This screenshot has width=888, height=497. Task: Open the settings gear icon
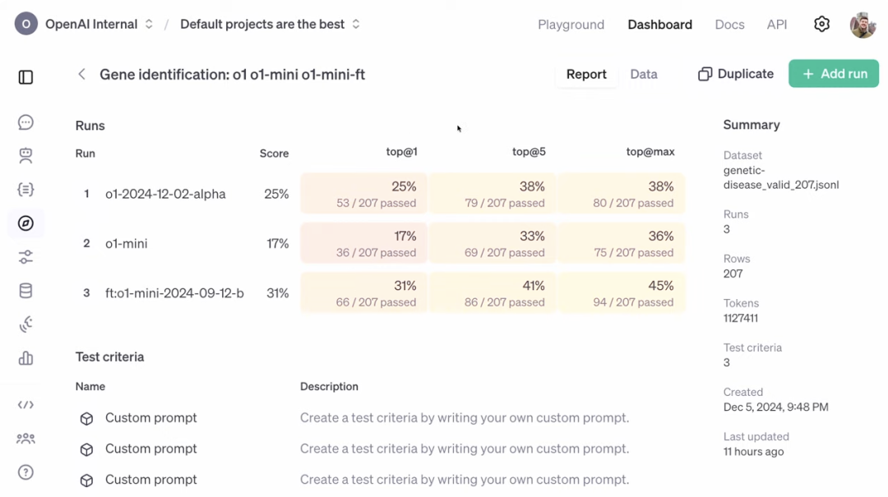coord(821,25)
